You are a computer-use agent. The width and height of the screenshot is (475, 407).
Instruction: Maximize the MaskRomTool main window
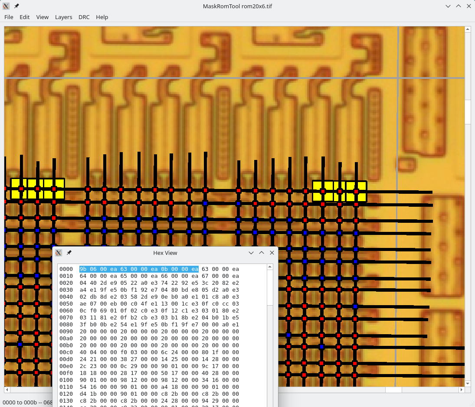(x=458, y=6)
